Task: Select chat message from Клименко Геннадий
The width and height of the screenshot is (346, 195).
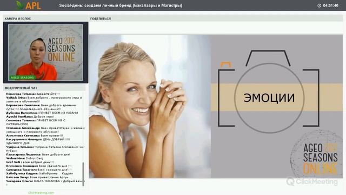Action: tap(39, 166)
